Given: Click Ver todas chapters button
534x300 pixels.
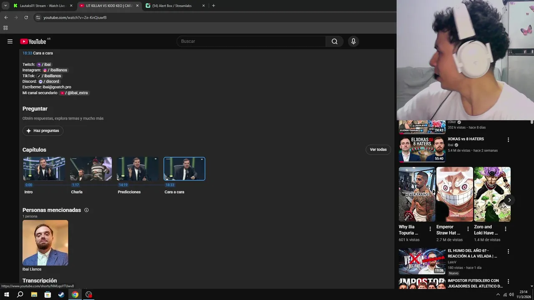Looking at the screenshot, I should [x=378, y=150].
